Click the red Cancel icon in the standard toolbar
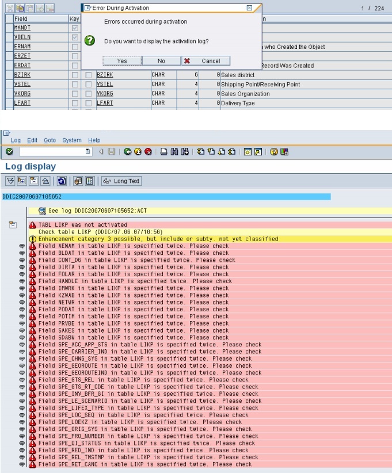Viewport: 392px width, 473px height. point(148,151)
